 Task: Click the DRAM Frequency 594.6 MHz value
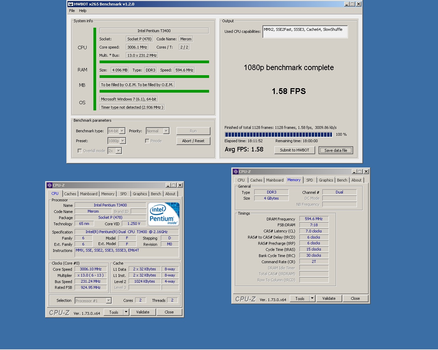pos(314,219)
